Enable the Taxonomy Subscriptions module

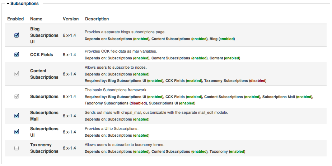(x=17, y=148)
